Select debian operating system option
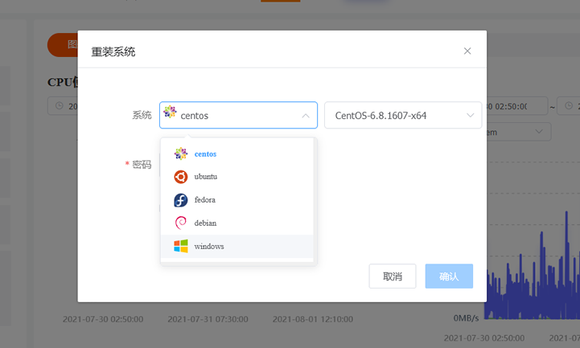Viewport: 580px width, 348px height. tap(237, 223)
